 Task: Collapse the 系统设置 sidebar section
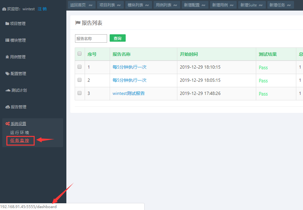18,124
